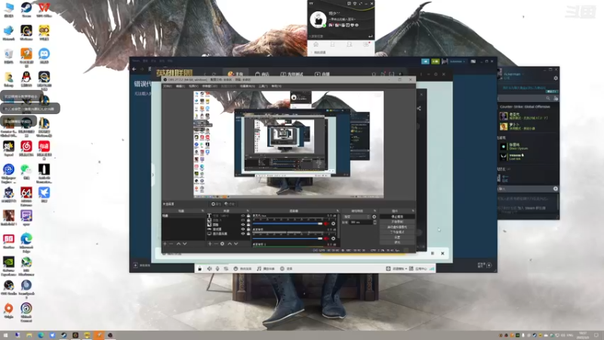Click profile avatar in top chat window

click(x=318, y=20)
